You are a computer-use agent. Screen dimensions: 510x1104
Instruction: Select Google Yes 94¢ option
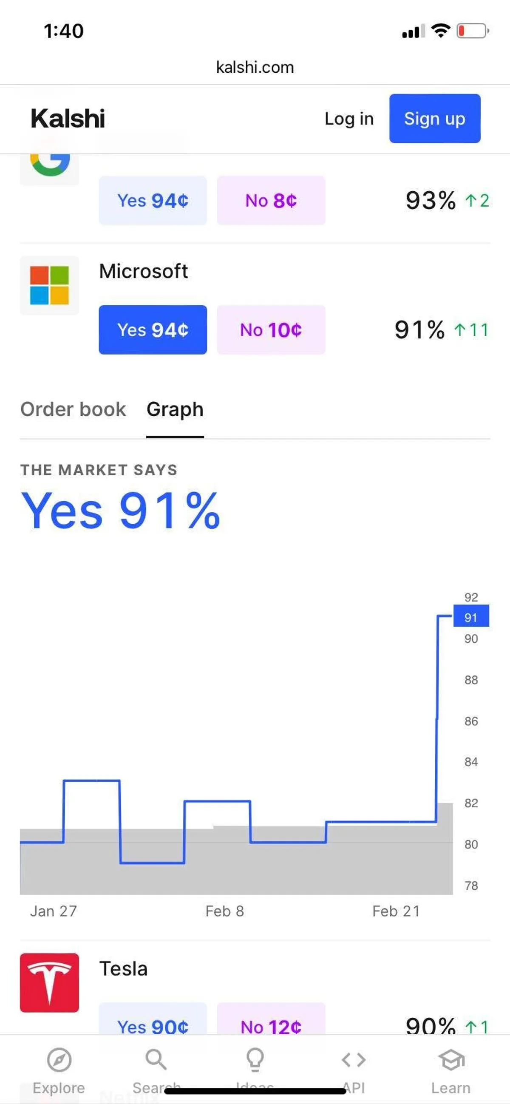[153, 200]
